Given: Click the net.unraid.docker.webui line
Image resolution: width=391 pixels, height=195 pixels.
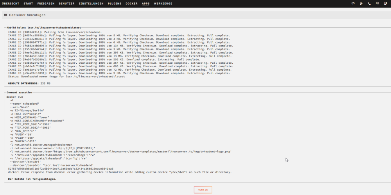Looking at the screenshot, I should pyautogui.click(x=52, y=148).
